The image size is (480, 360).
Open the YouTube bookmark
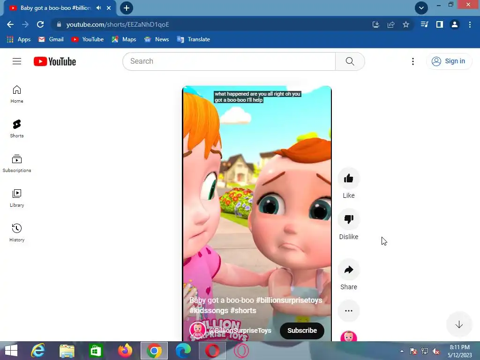[88, 39]
